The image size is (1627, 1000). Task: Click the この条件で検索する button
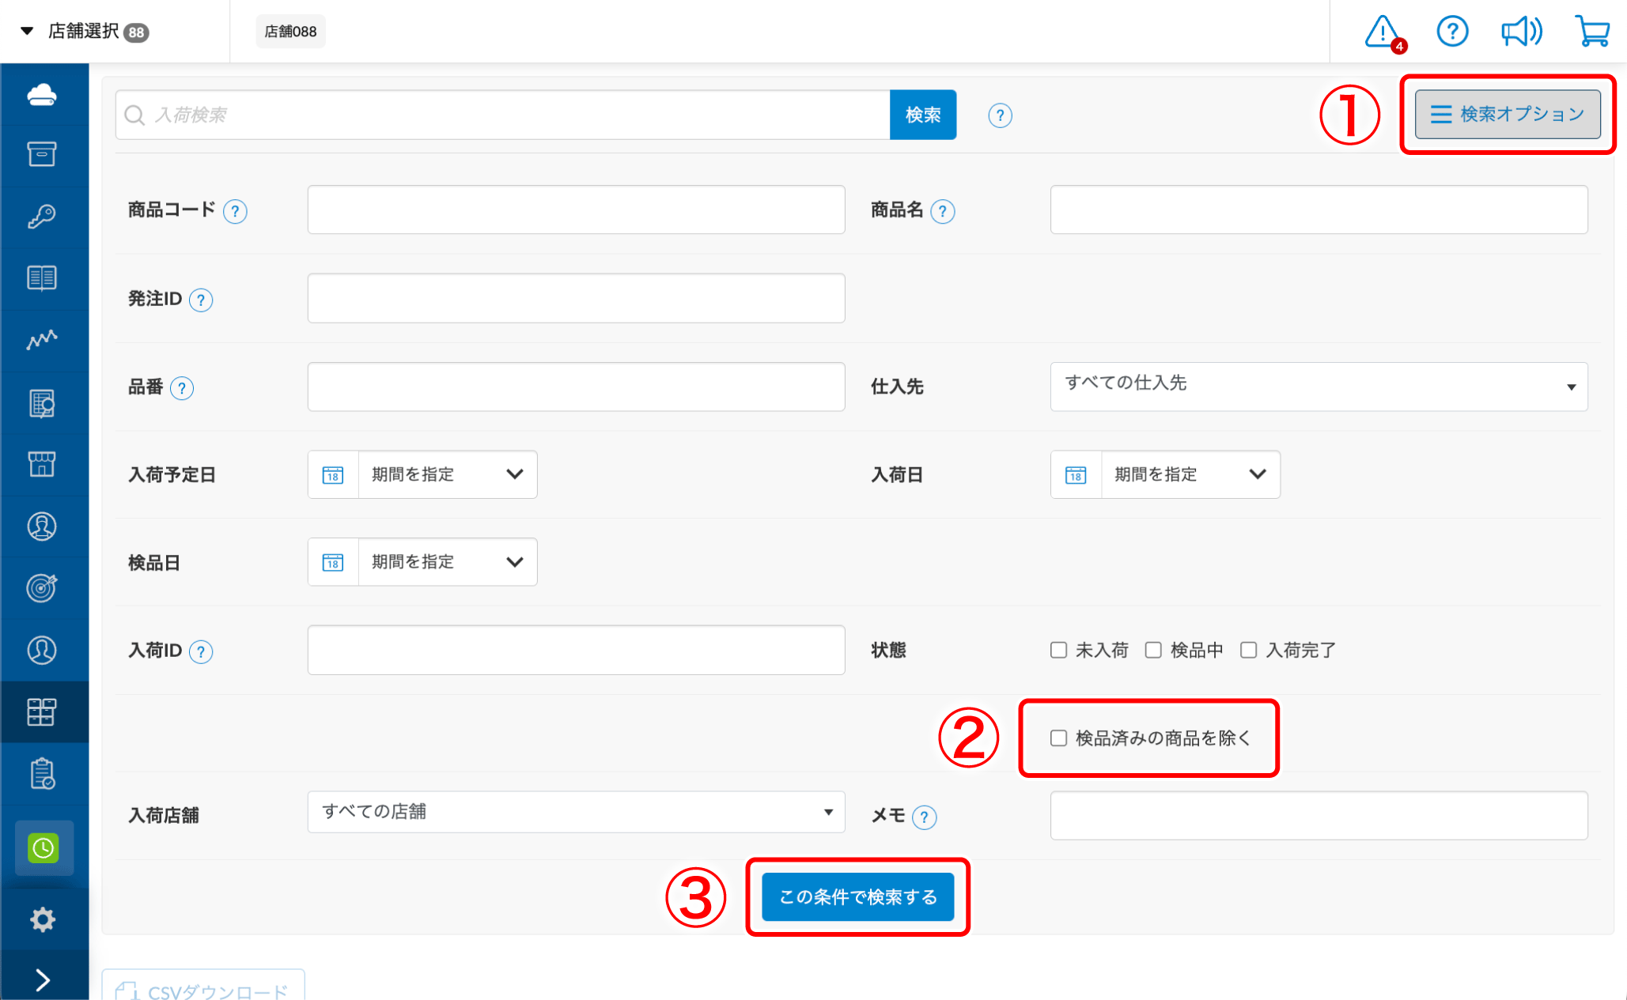[x=857, y=897]
